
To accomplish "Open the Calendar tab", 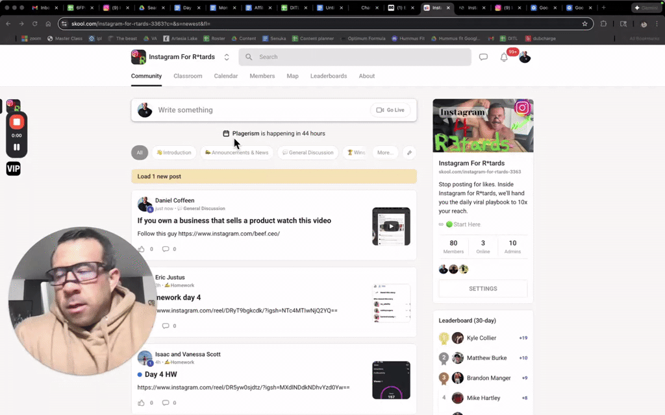I will click(226, 77).
